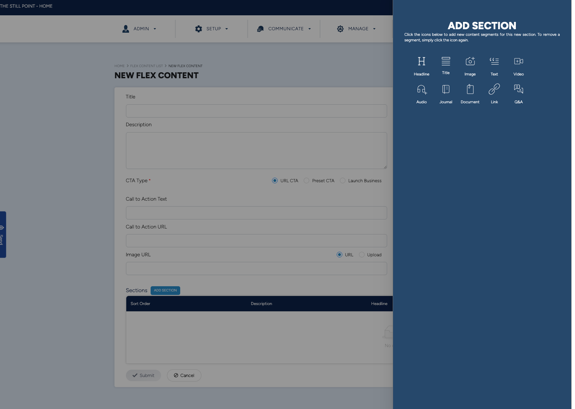
Task: Submit the new flex content form
Action: pos(143,375)
